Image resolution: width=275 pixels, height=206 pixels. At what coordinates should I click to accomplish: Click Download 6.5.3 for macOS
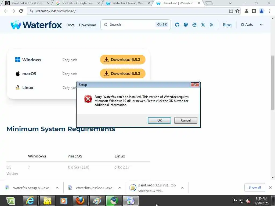click(122, 73)
